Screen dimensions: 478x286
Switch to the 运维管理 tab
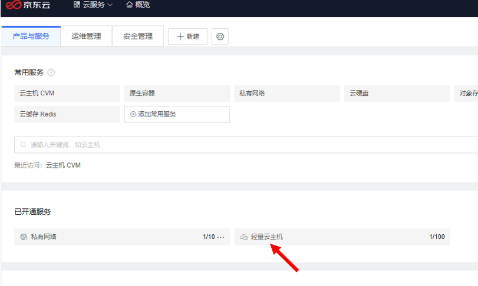pyautogui.click(x=86, y=36)
